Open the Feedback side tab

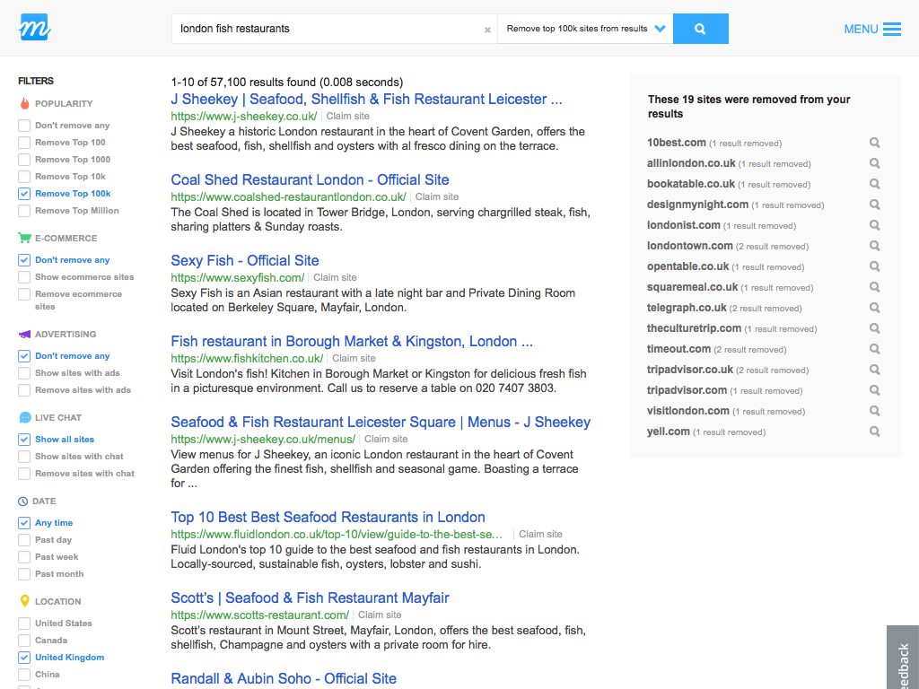(x=903, y=658)
